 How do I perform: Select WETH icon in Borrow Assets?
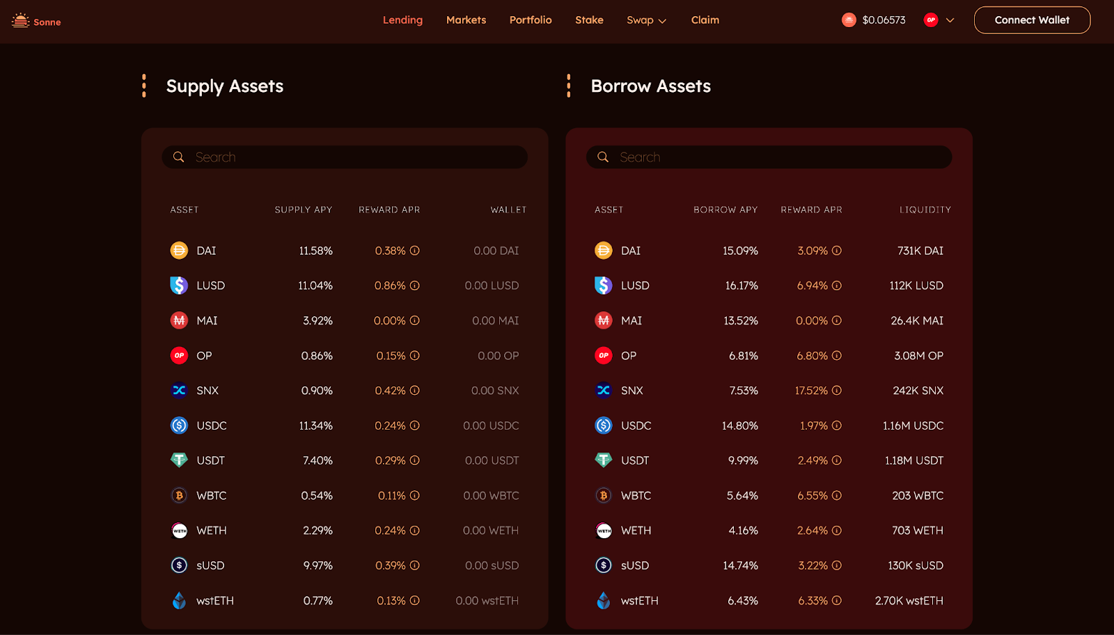click(604, 531)
